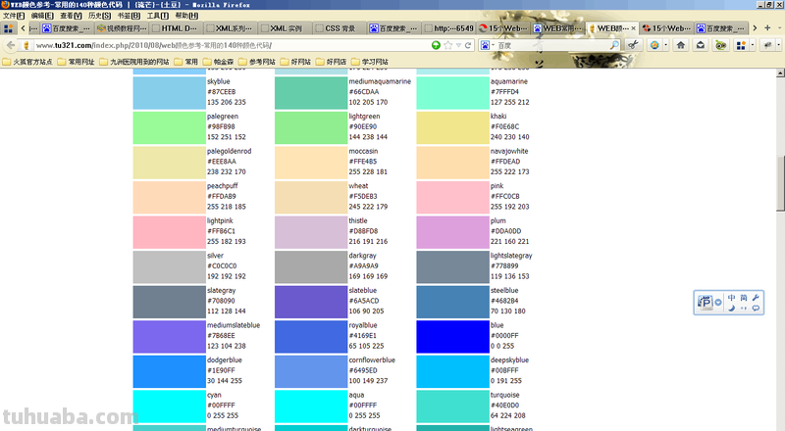Click the royalblue color swatch
This screenshot has height=431, width=785.
(x=309, y=336)
